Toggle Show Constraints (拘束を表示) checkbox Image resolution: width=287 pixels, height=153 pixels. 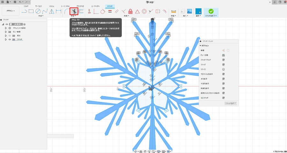click(x=224, y=88)
